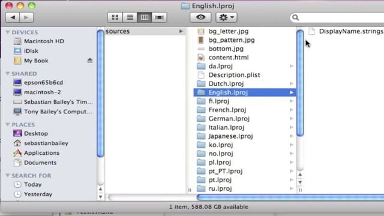Image resolution: width=384 pixels, height=216 pixels.
Task: Click the search field
Action: pos(337,17)
